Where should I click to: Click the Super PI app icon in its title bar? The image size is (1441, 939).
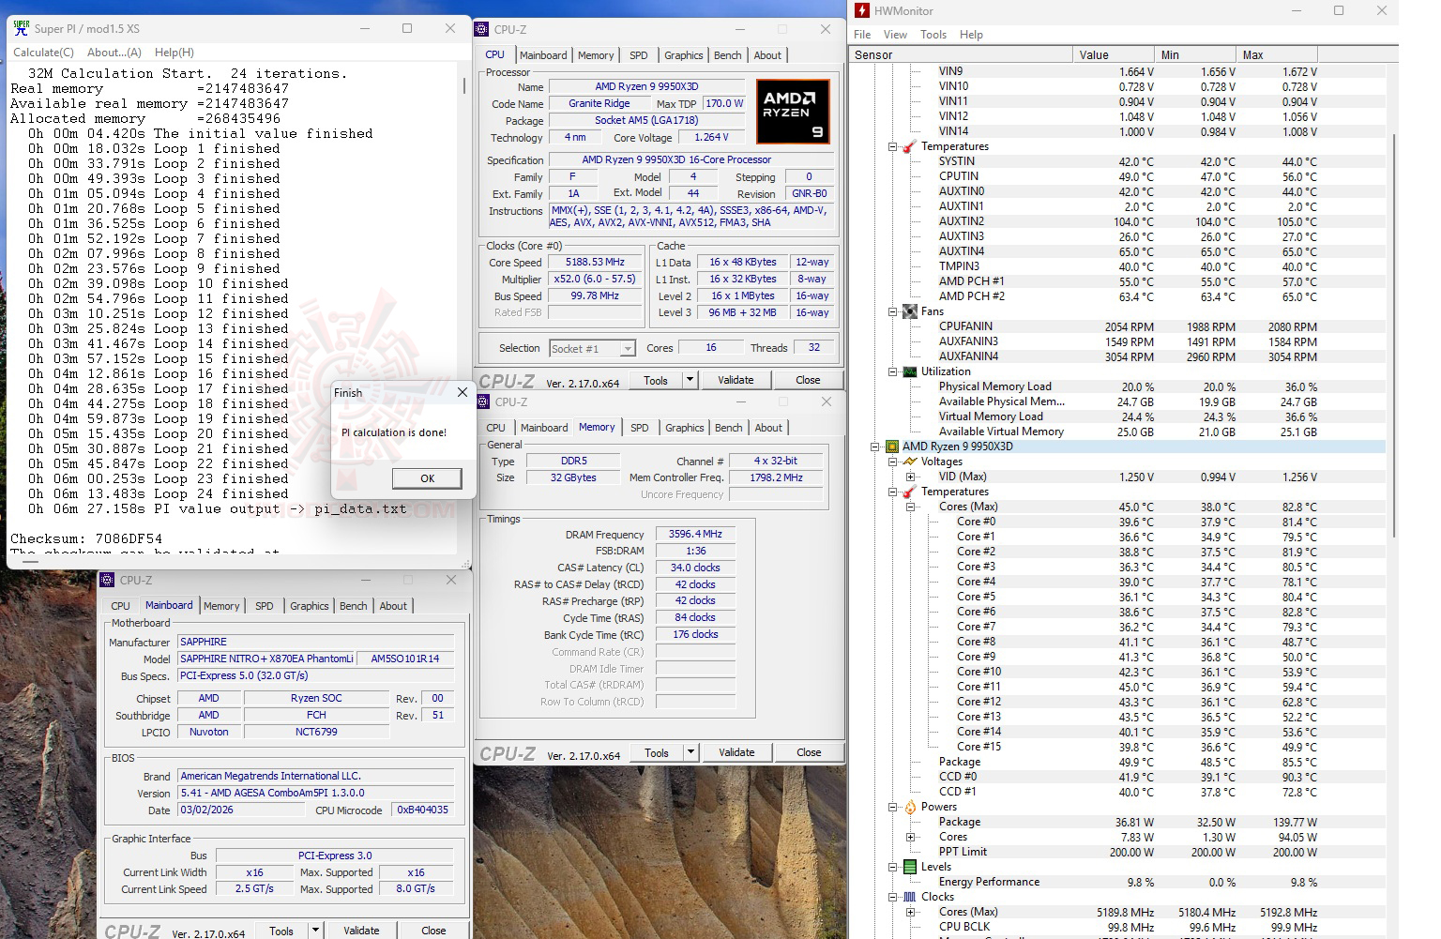pos(22,28)
